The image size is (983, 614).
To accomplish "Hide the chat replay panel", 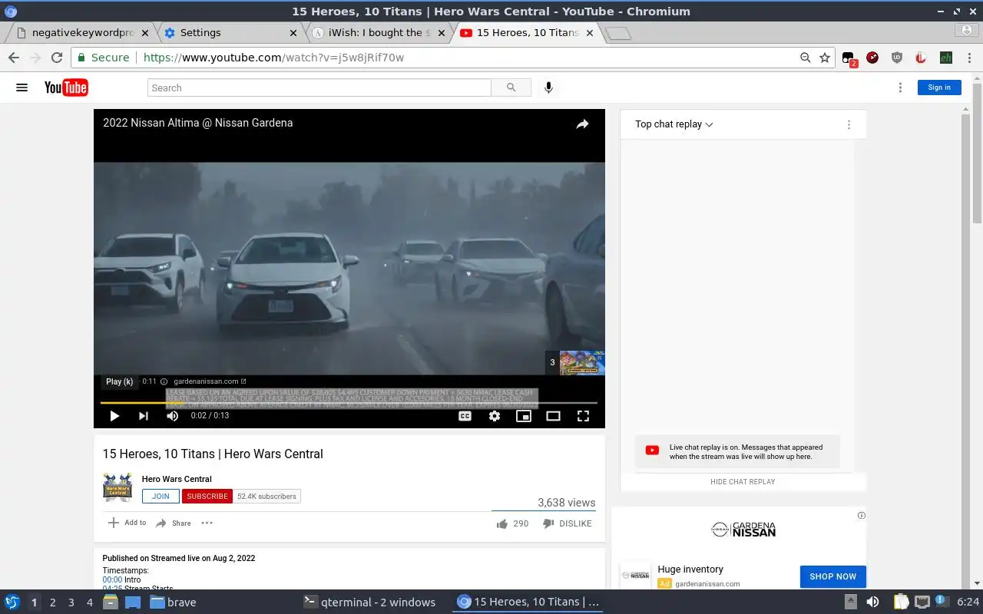I will click(743, 482).
